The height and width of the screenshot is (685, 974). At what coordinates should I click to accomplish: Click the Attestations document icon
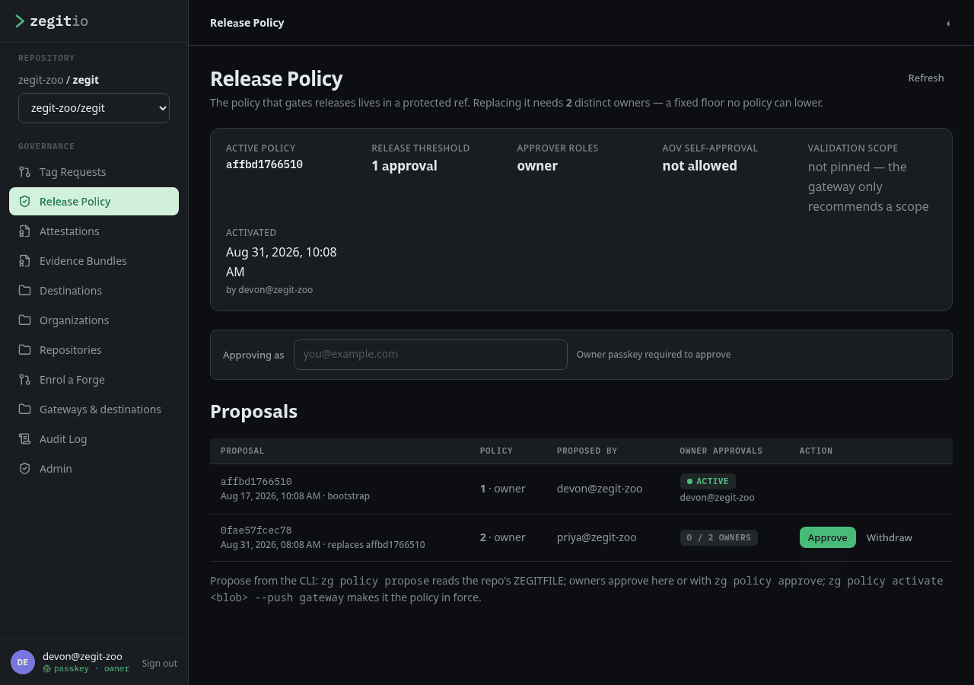pos(25,231)
